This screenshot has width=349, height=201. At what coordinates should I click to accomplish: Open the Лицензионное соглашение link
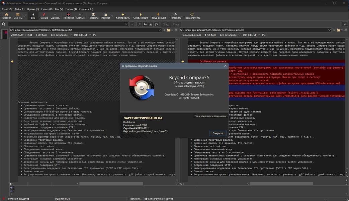210,116
